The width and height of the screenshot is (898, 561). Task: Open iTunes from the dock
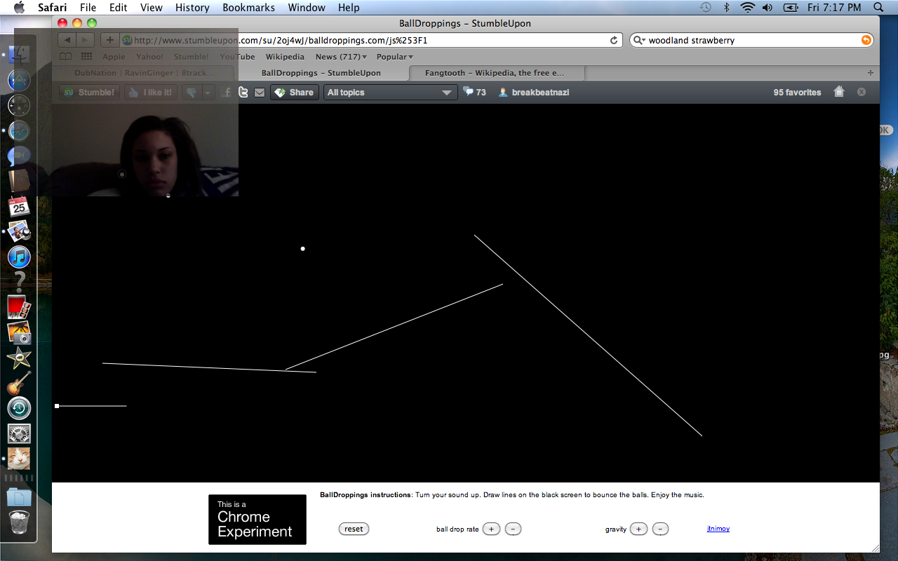19,257
